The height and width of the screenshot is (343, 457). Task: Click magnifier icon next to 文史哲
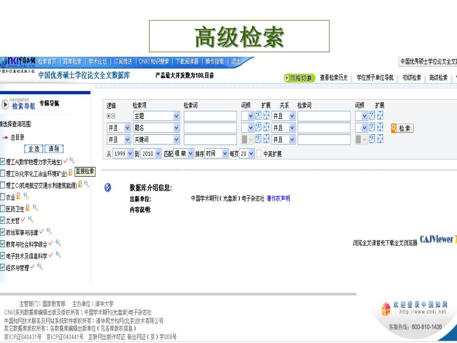tap(31, 219)
